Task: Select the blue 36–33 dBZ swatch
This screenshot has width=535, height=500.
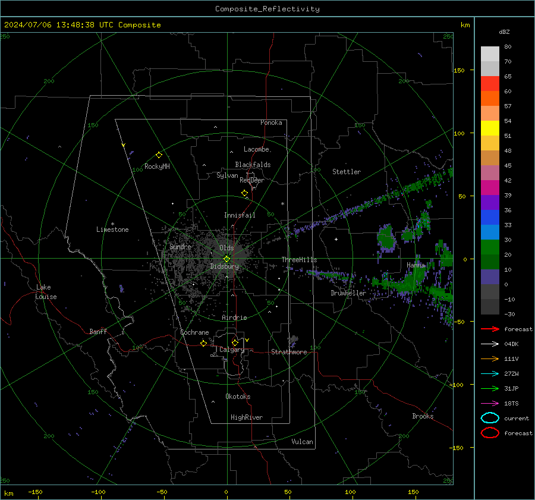Action: [490, 217]
